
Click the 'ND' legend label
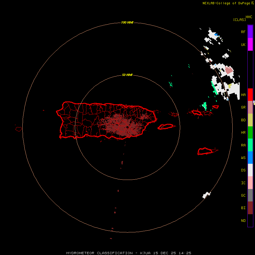(243, 221)
